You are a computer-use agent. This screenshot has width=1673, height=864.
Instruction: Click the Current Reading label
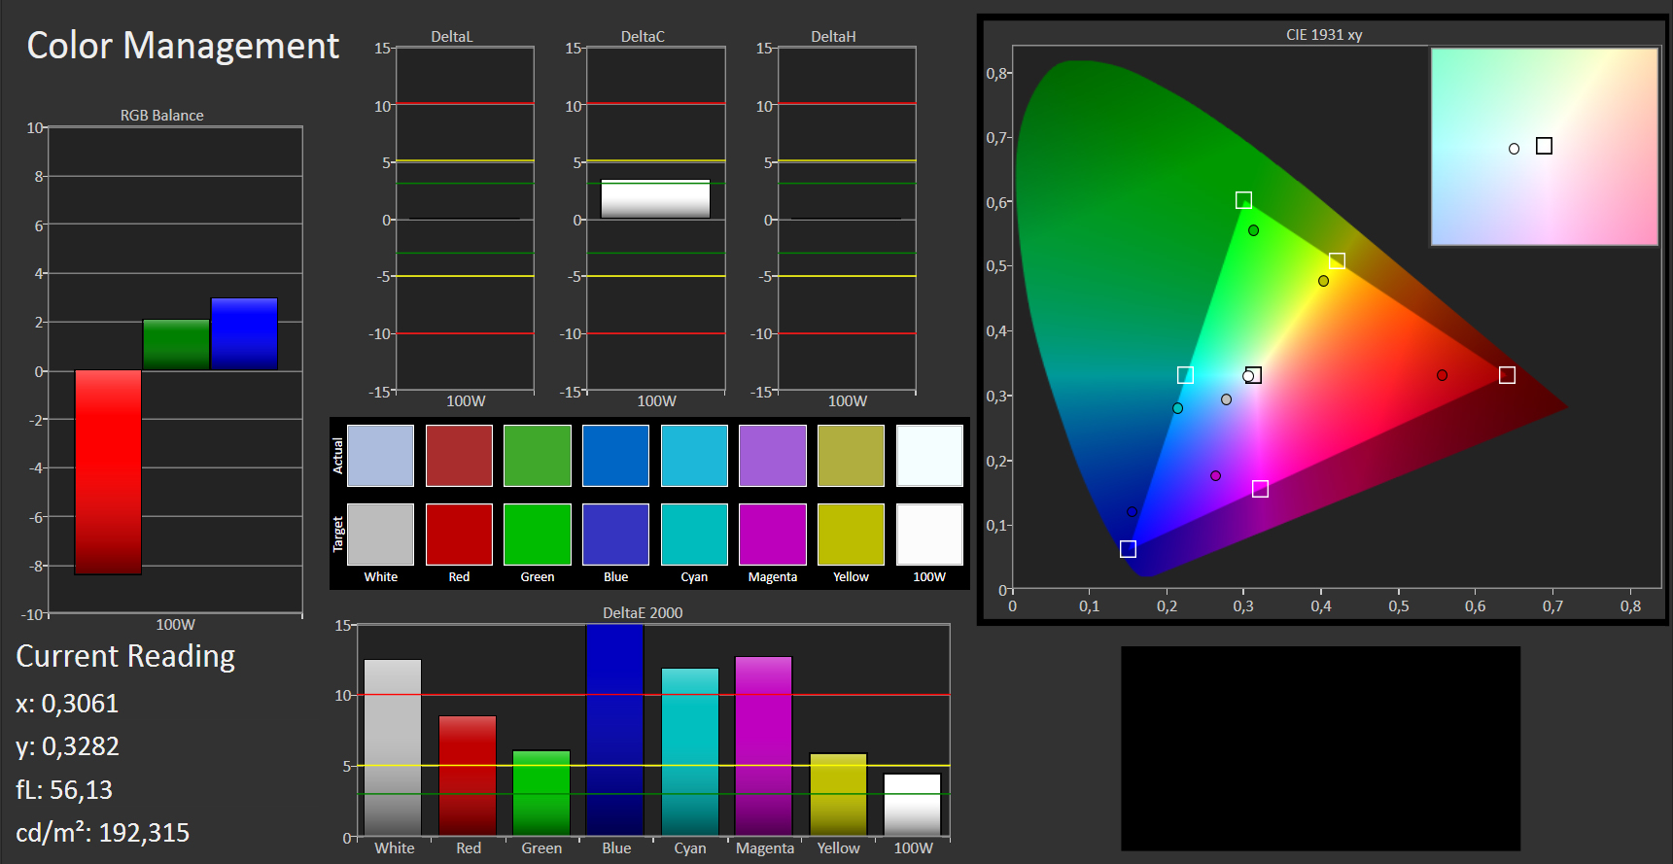click(125, 657)
